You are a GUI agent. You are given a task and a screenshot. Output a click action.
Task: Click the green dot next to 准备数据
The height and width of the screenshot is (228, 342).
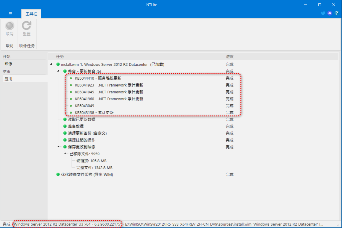(64, 126)
